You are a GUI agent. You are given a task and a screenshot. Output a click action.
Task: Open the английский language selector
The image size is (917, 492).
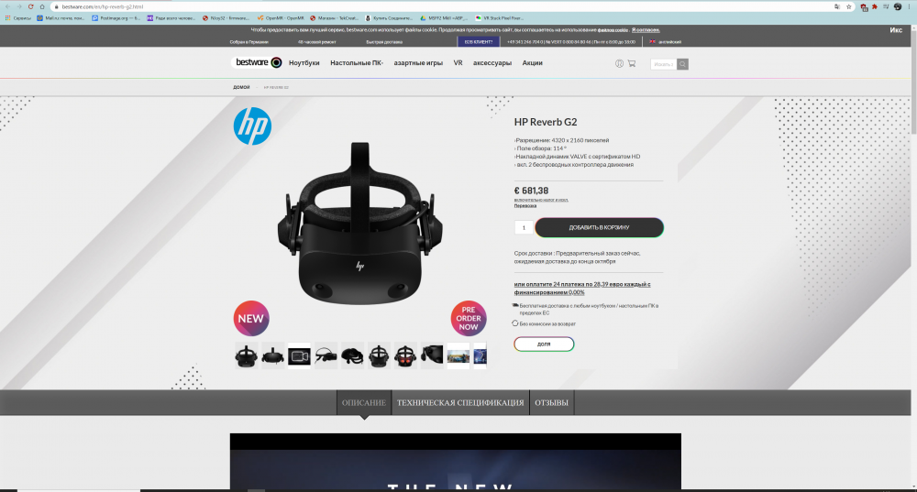pyautogui.click(x=669, y=42)
